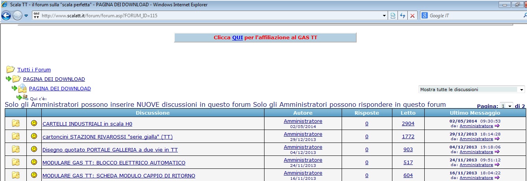Open the address bar URL history dropdown
The width and height of the screenshot is (527, 181).
tap(385, 16)
